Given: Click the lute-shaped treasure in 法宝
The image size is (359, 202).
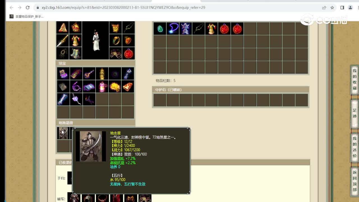Looking at the screenshot, I should 89,74.
